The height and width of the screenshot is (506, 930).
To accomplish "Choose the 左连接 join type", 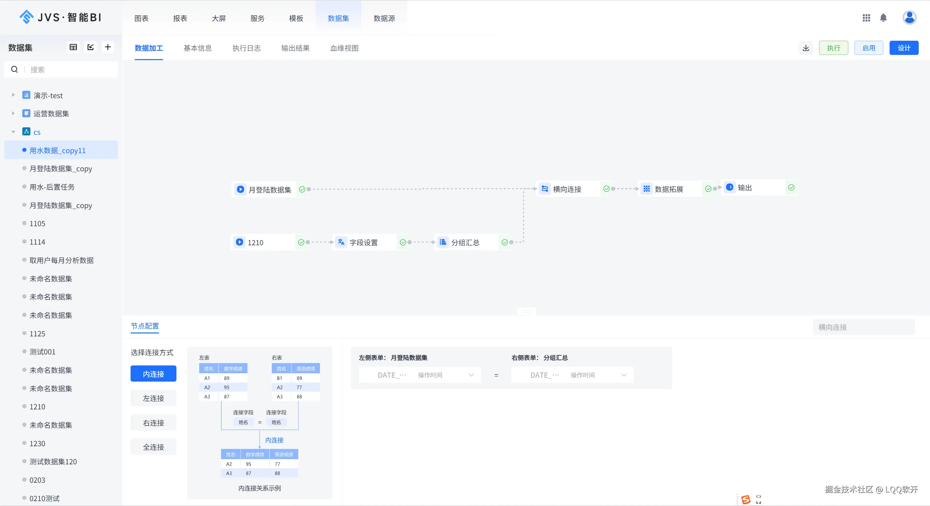I will click(153, 398).
